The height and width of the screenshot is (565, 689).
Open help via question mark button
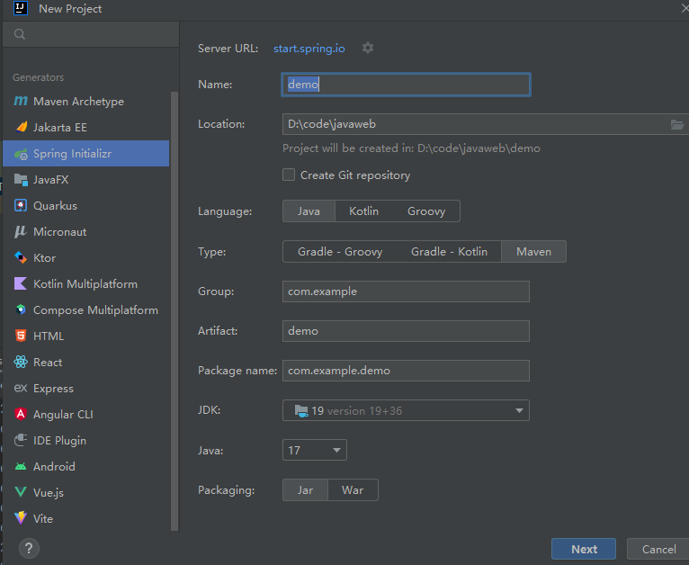coord(29,548)
